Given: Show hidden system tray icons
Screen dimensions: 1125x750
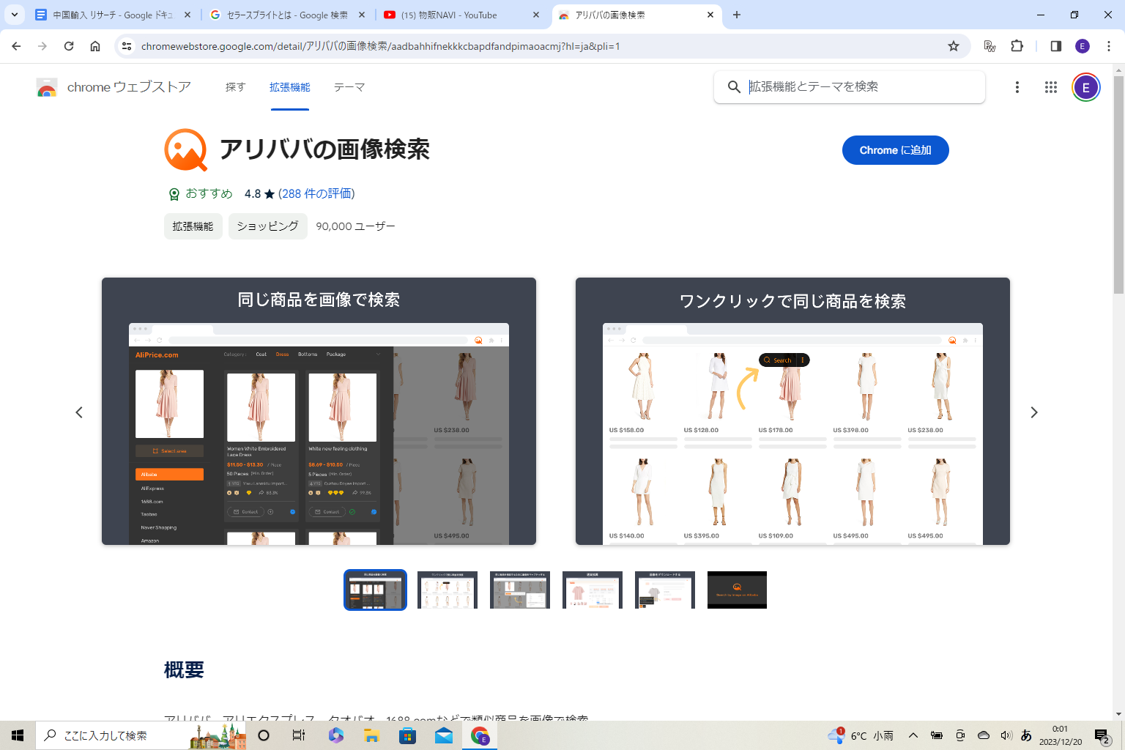Looking at the screenshot, I should (913, 735).
